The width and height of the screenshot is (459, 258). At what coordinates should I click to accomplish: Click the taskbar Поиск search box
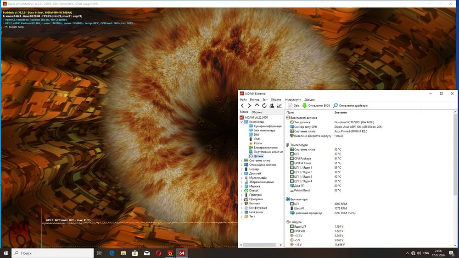pyautogui.click(x=52, y=253)
